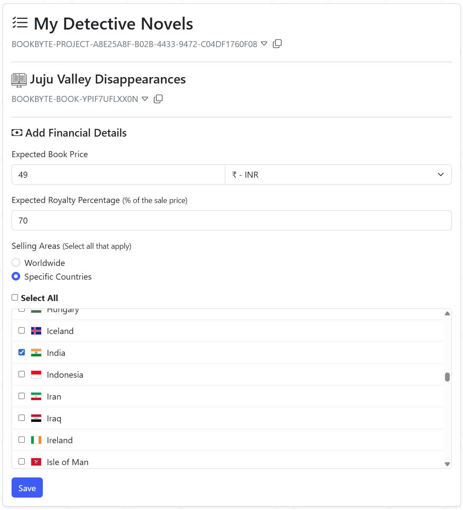Viewport: 463px width, 510px height.
Task: Select the Worldwide radio option
Action: click(x=16, y=262)
